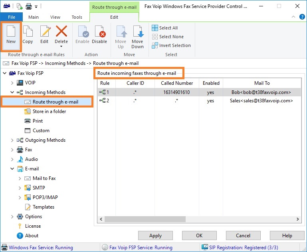Click Select None in the ribbon

click(168, 37)
